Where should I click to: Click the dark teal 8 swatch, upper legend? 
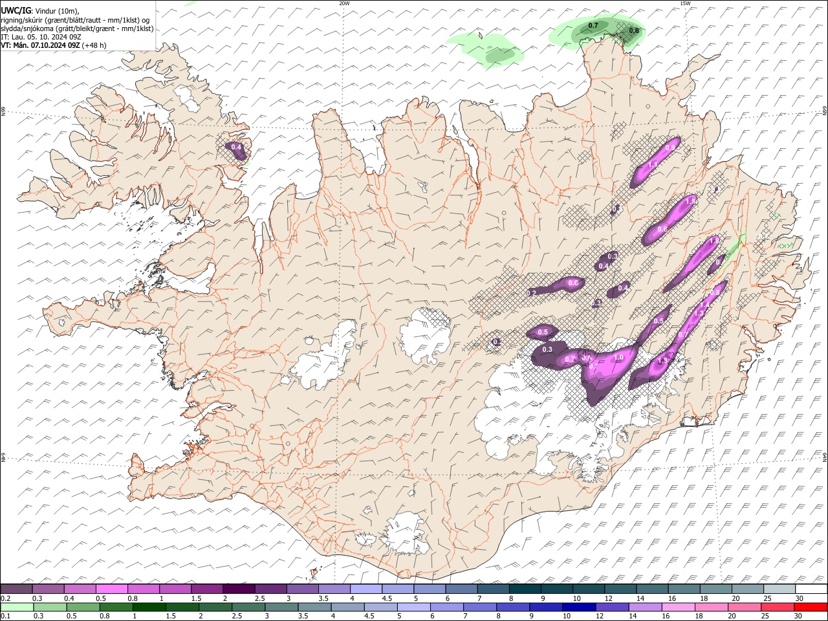click(x=524, y=589)
